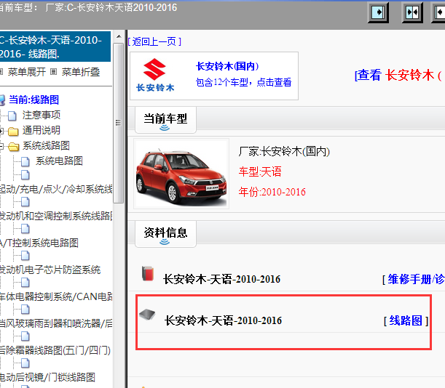The width and height of the screenshot is (445, 388).
Task: Click the 通用说明 folder icon
Action: click(13, 131)
